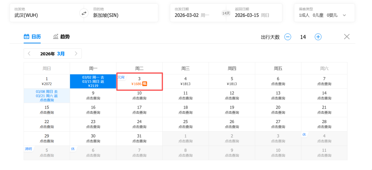Query price for March 10

139,96
